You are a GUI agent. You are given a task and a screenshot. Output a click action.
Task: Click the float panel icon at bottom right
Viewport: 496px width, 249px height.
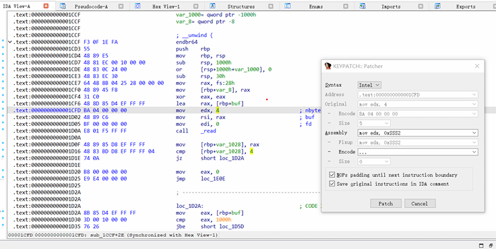tap(491, 246)
